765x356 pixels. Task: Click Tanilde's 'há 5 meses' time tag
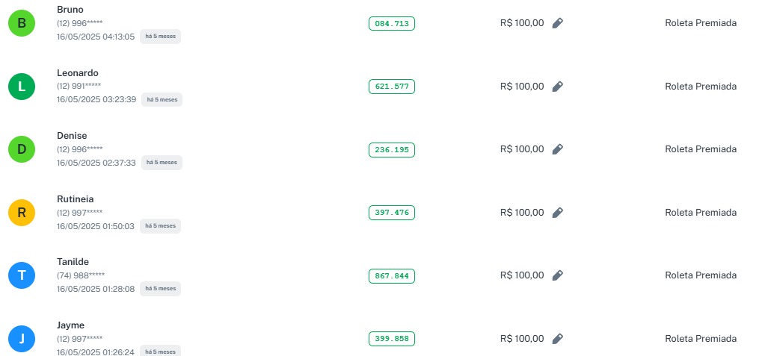(161, 288)
